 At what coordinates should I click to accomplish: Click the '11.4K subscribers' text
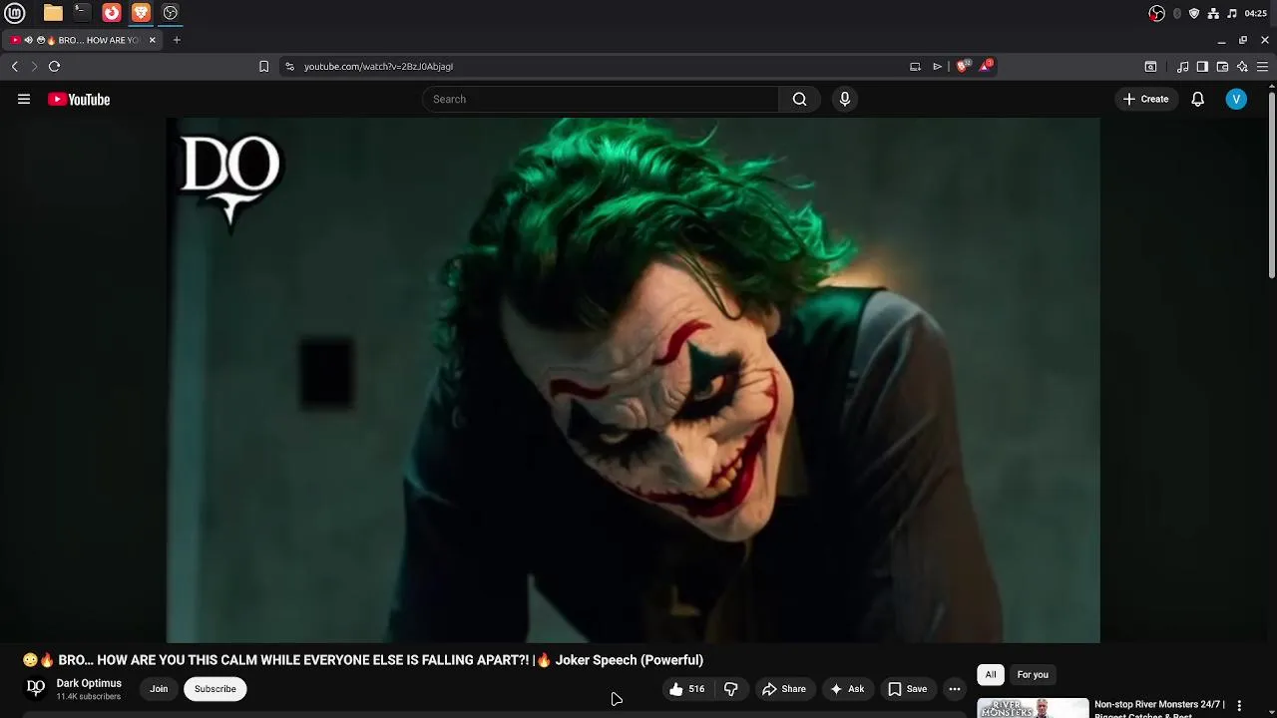point(89,696)
